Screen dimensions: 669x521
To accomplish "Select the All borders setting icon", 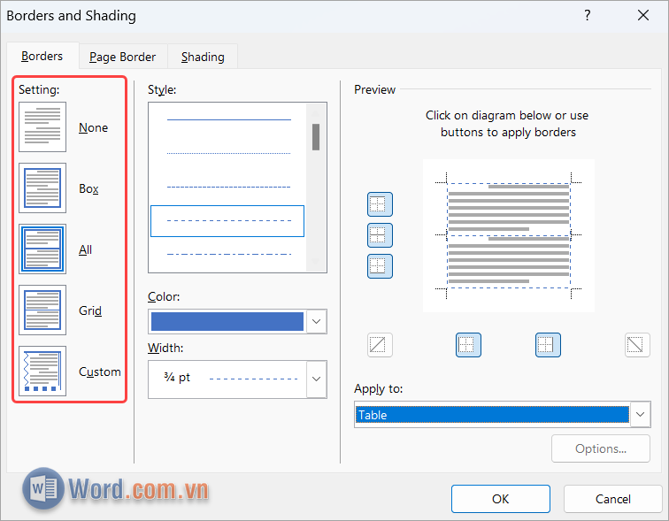I will [x=42, y=249].
